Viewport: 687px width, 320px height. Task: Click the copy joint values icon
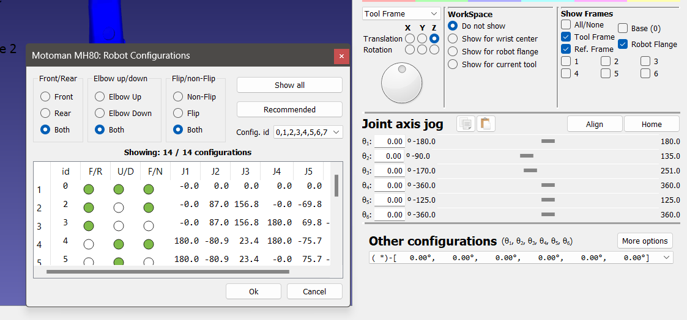[x=466, y=124]
